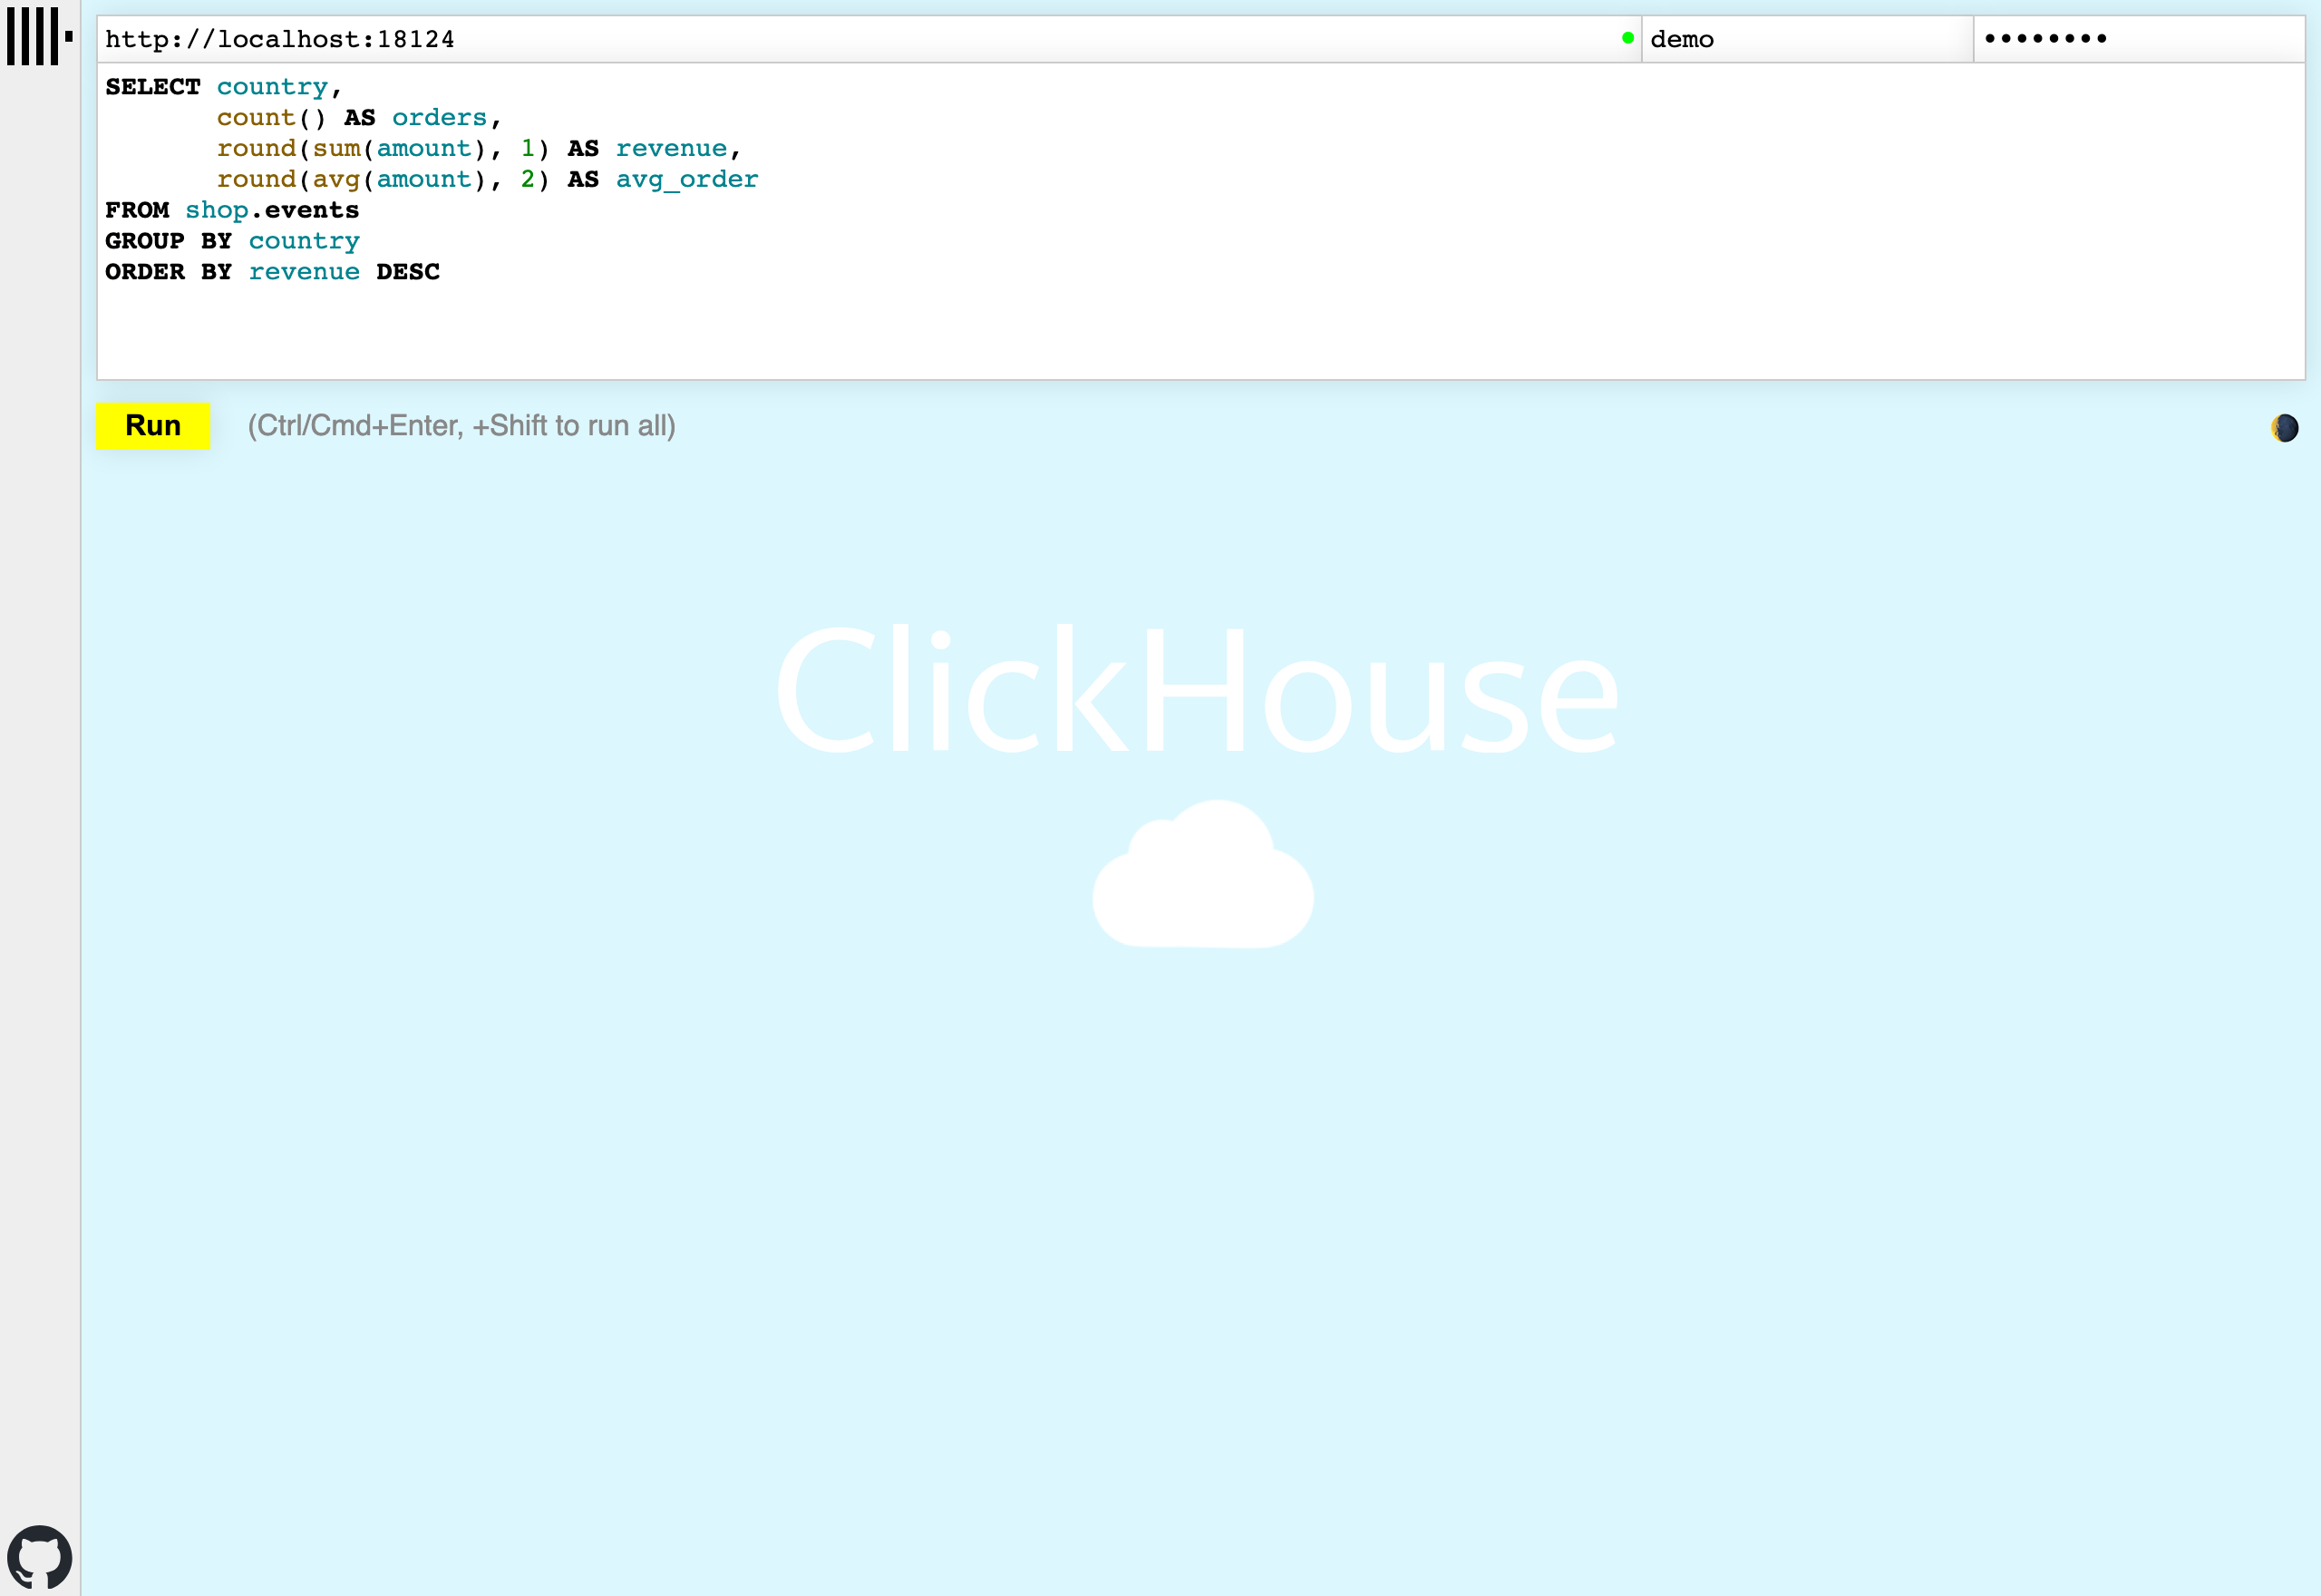Click the ClickHouse logo icon
The width and height of the screenshot is (2321, 1596).
[40, 37]
